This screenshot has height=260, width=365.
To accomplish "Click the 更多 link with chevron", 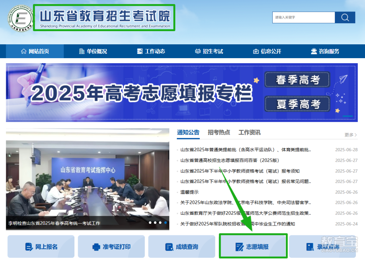I will coord(350,135).
